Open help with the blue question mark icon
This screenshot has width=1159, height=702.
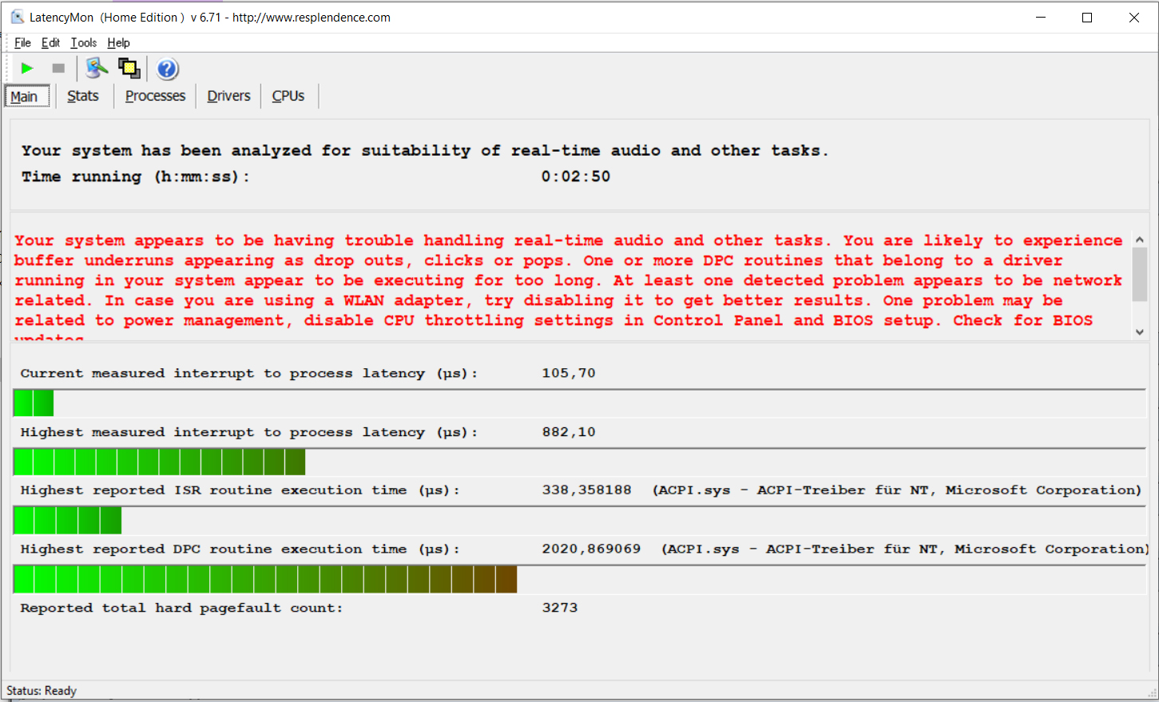(x=167, y=69)
